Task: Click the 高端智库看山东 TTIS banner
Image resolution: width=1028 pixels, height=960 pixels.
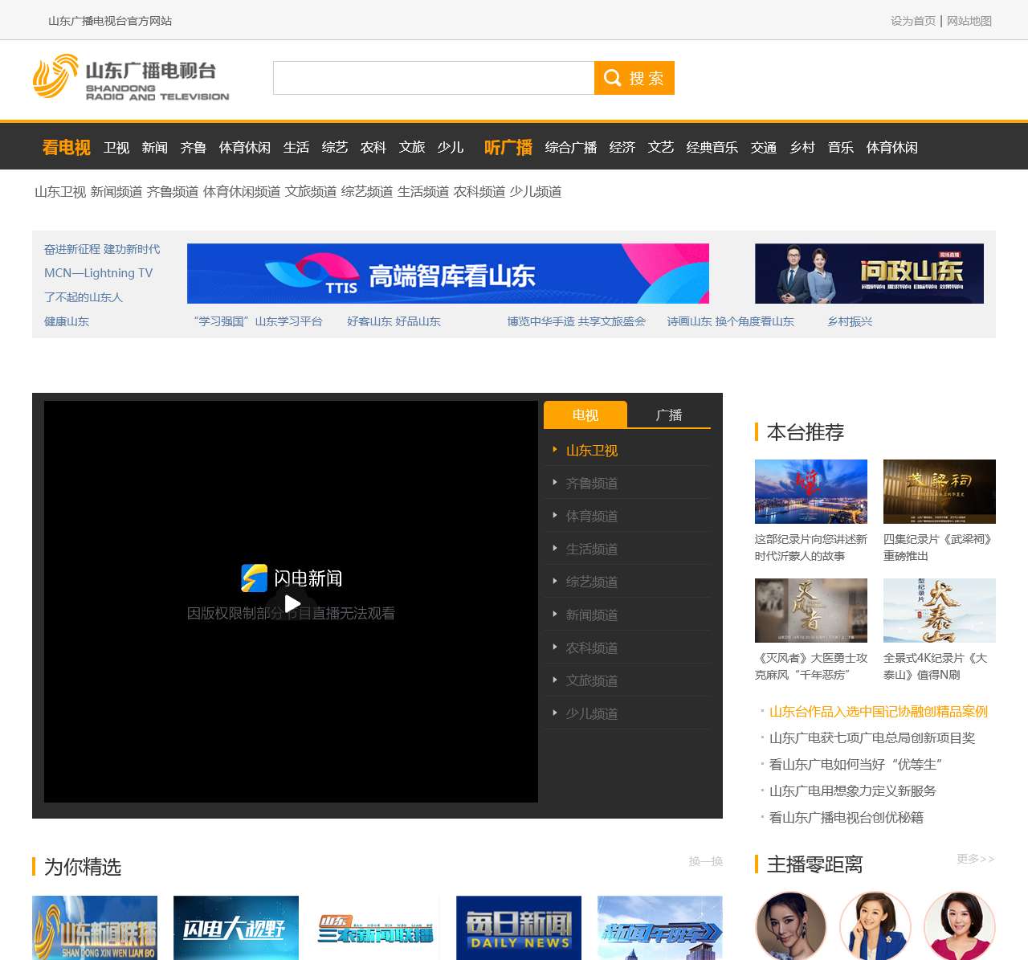Action: click(x=448, y=273)
